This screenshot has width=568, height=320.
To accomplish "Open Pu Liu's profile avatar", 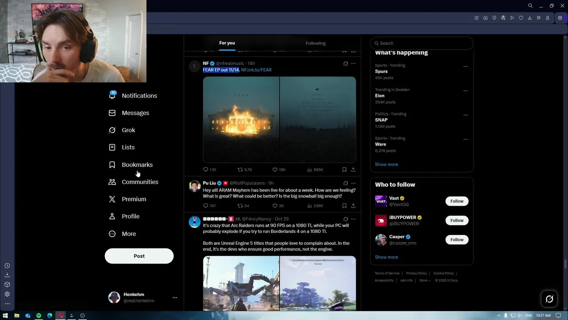I will pos(194,186).
